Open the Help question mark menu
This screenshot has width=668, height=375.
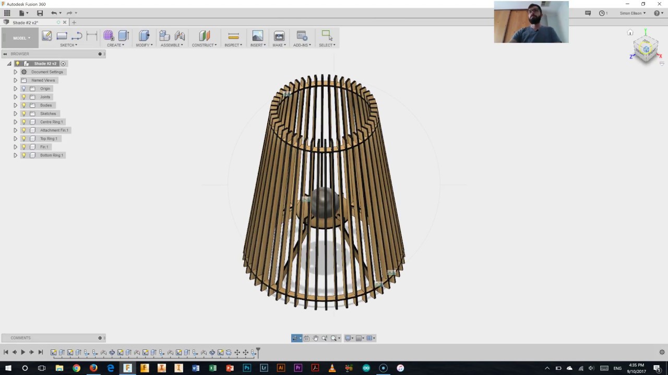(658, 13)
